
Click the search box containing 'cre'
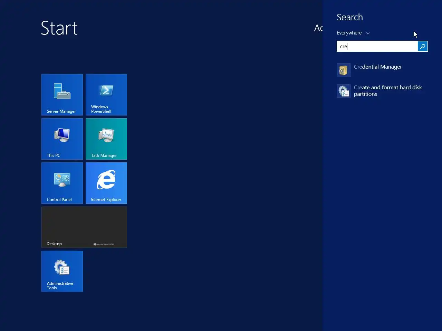click(x=377, y=46)
